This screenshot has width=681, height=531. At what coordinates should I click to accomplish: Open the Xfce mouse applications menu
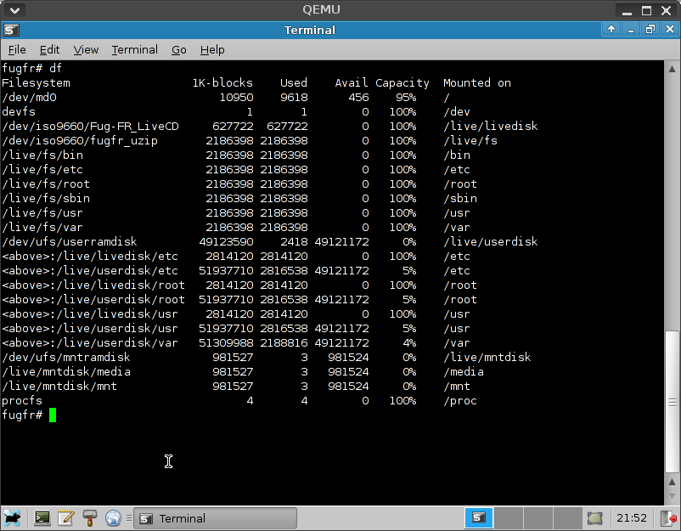pyautogui.click(x=13, y=517)
